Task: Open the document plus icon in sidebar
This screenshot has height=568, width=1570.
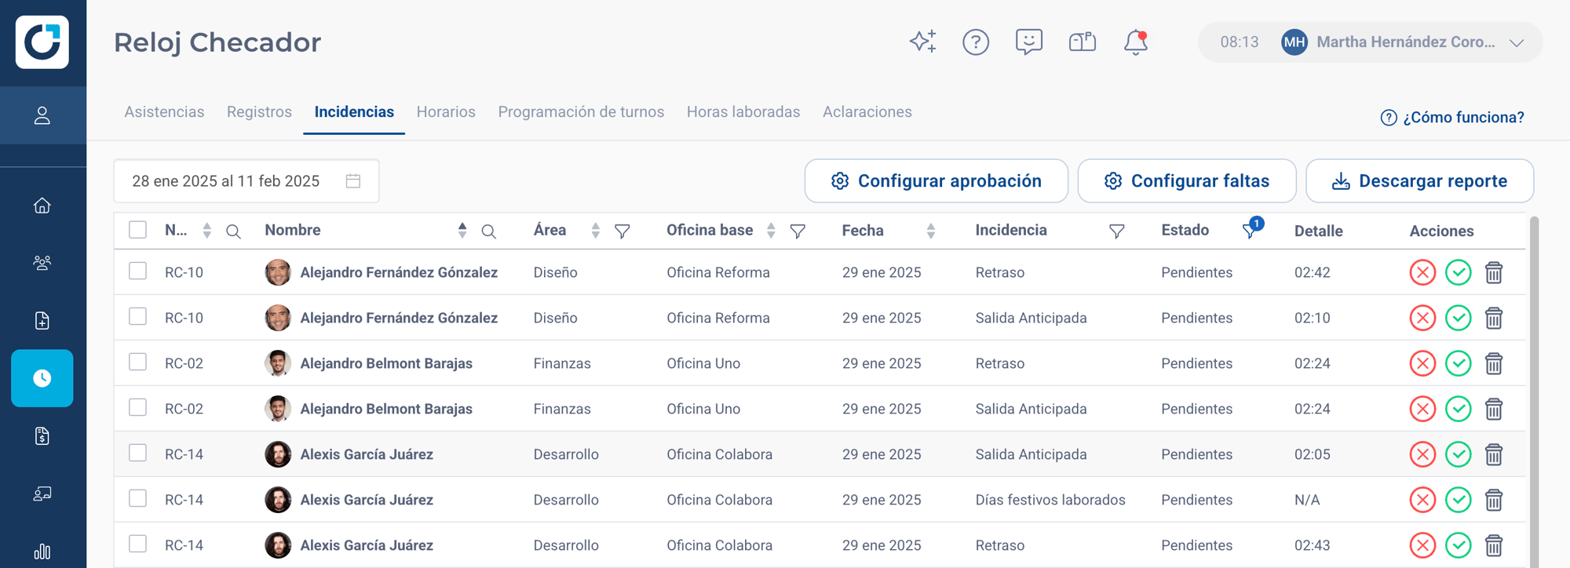Action: tap(42, 320)
